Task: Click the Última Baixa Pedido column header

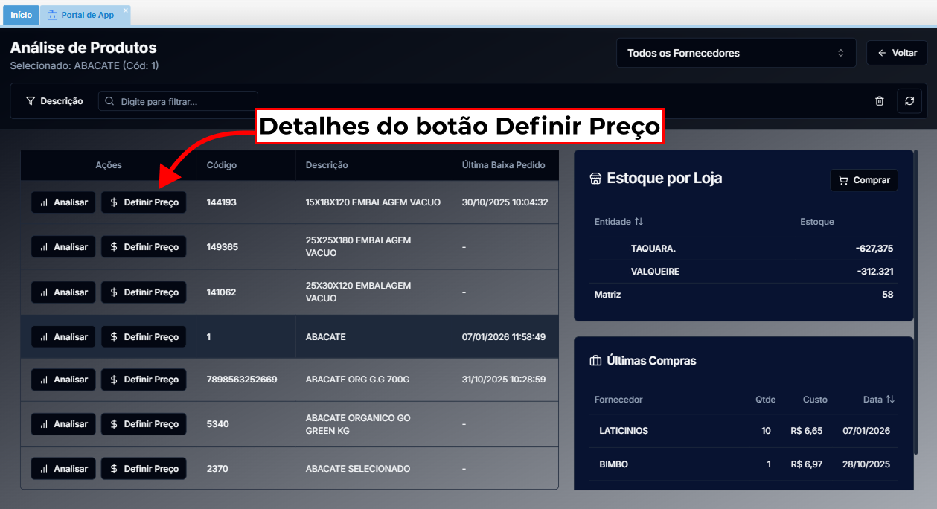Action: coord(503,165)
